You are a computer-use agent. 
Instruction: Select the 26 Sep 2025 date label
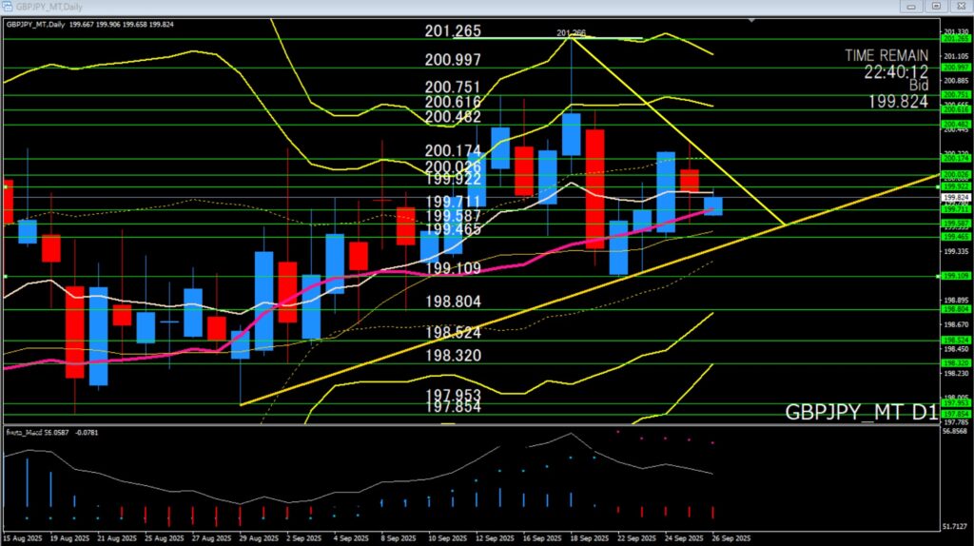[x=730, y=537]
